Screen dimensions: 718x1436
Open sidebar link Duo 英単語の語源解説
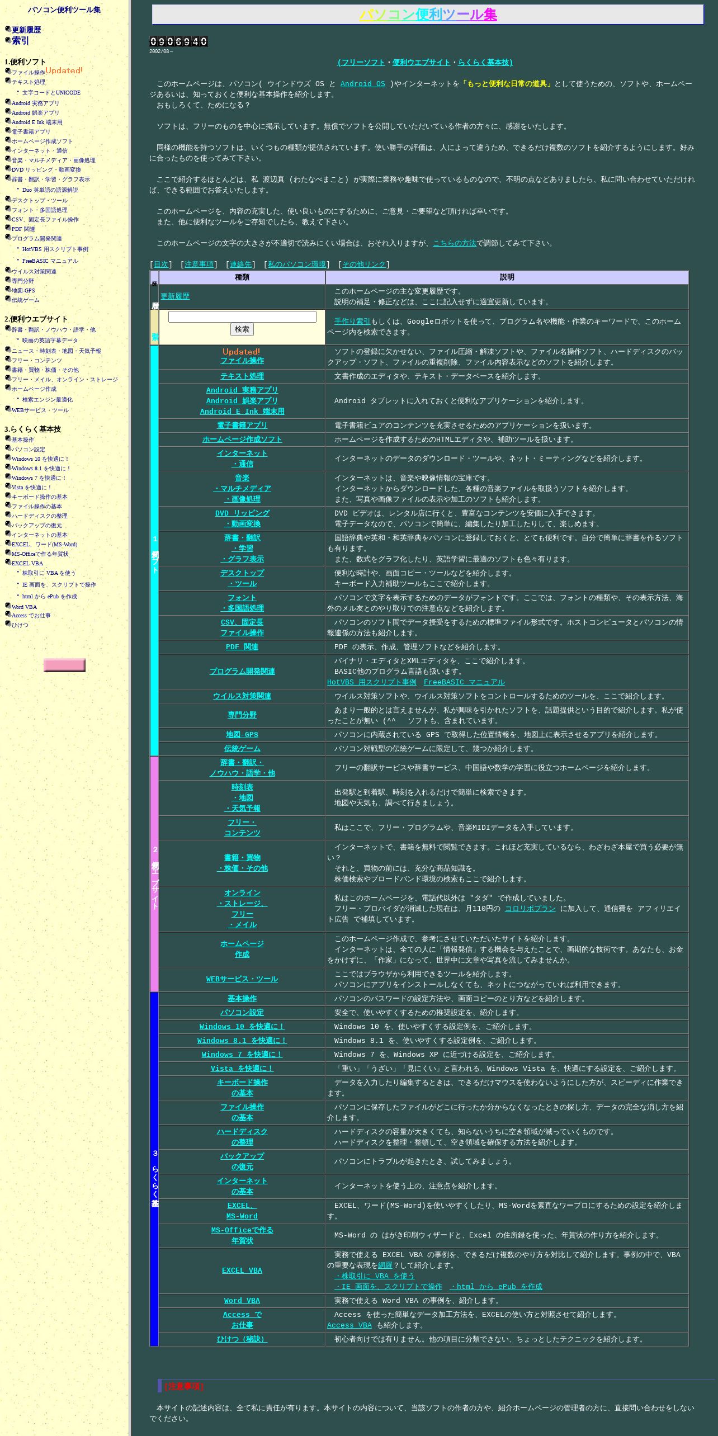(50, 190)
